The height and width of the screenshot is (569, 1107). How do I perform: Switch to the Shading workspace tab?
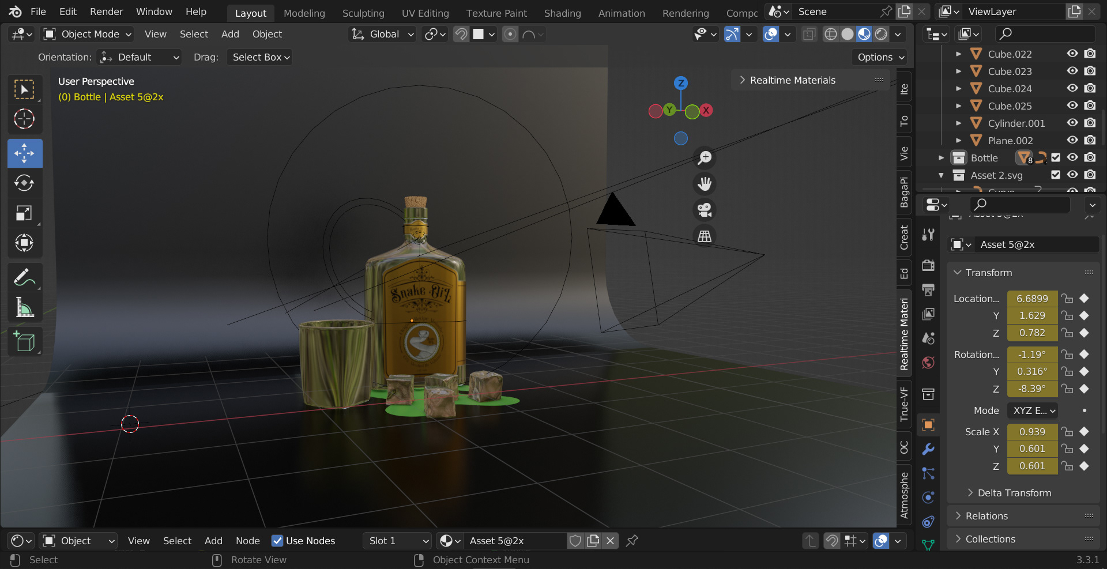[562, 13]
